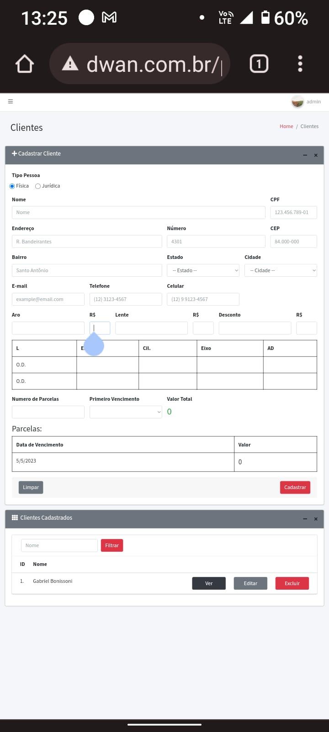Image resolution: width=329 pixels, height=732 pixels.
Task: Focus the Número input field
Action: (x=216, y=242)
